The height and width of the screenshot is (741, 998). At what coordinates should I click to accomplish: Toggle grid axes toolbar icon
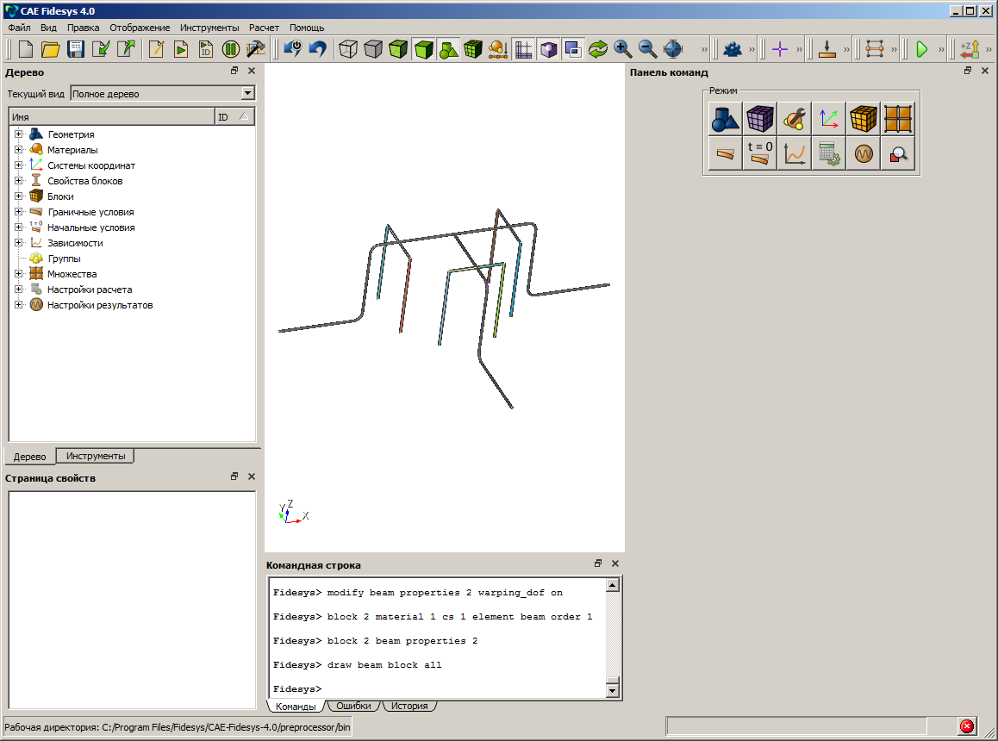coord(523,49)
